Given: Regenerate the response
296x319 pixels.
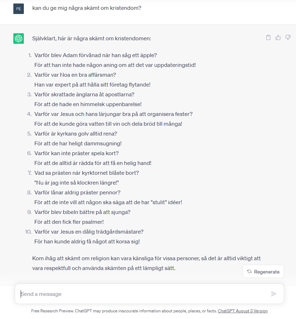Looking at the screenshot, I should tap(263, 271).
